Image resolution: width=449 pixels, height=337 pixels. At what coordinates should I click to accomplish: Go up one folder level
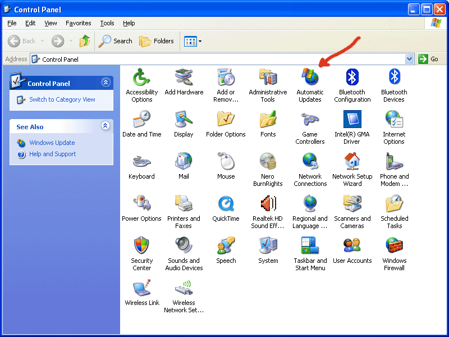[85, 41]
